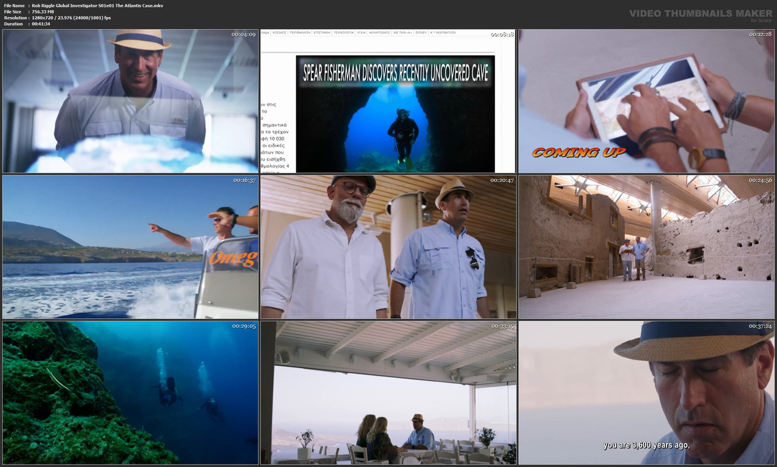Select the 'ΤΕΧΝΟΛΟΓΙΑ' menu item in the webpage frame
The image size is (777, 467).
[344, 32]
